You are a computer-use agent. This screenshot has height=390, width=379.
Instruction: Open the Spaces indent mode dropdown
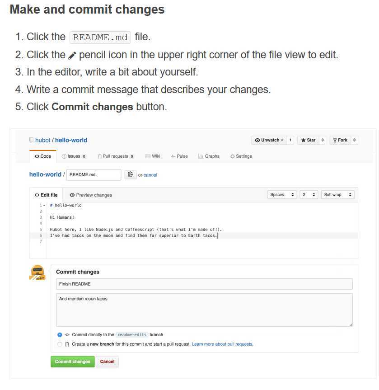[282, 194]
